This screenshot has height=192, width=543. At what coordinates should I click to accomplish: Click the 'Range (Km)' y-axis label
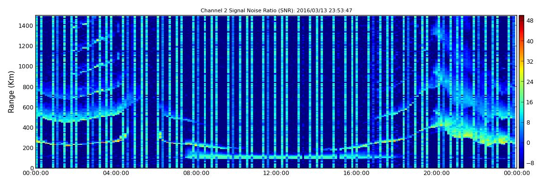pyautogui.click(x=11, y=92)
